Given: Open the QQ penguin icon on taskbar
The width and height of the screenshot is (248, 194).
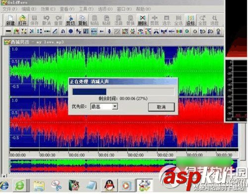Looking at the screenshot, I should 109,185.
